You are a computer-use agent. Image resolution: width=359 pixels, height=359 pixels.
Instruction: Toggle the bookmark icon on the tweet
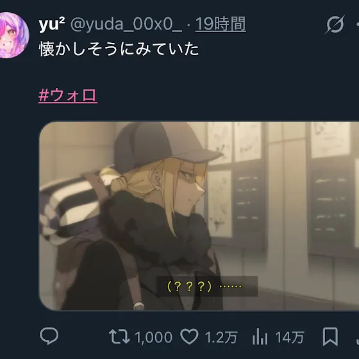[330, 337]
